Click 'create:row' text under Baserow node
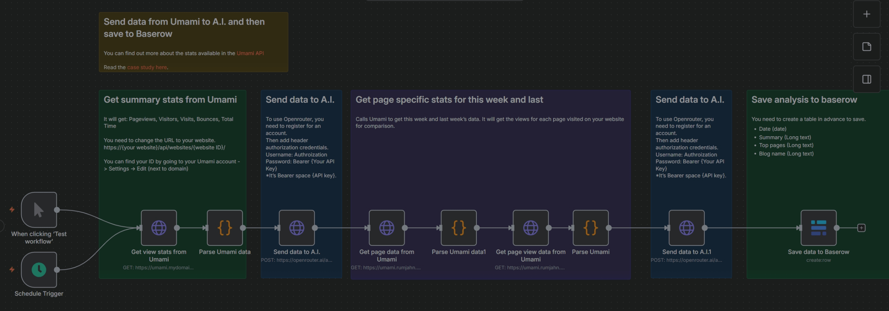The image size is (889, 311). [819, 260]
